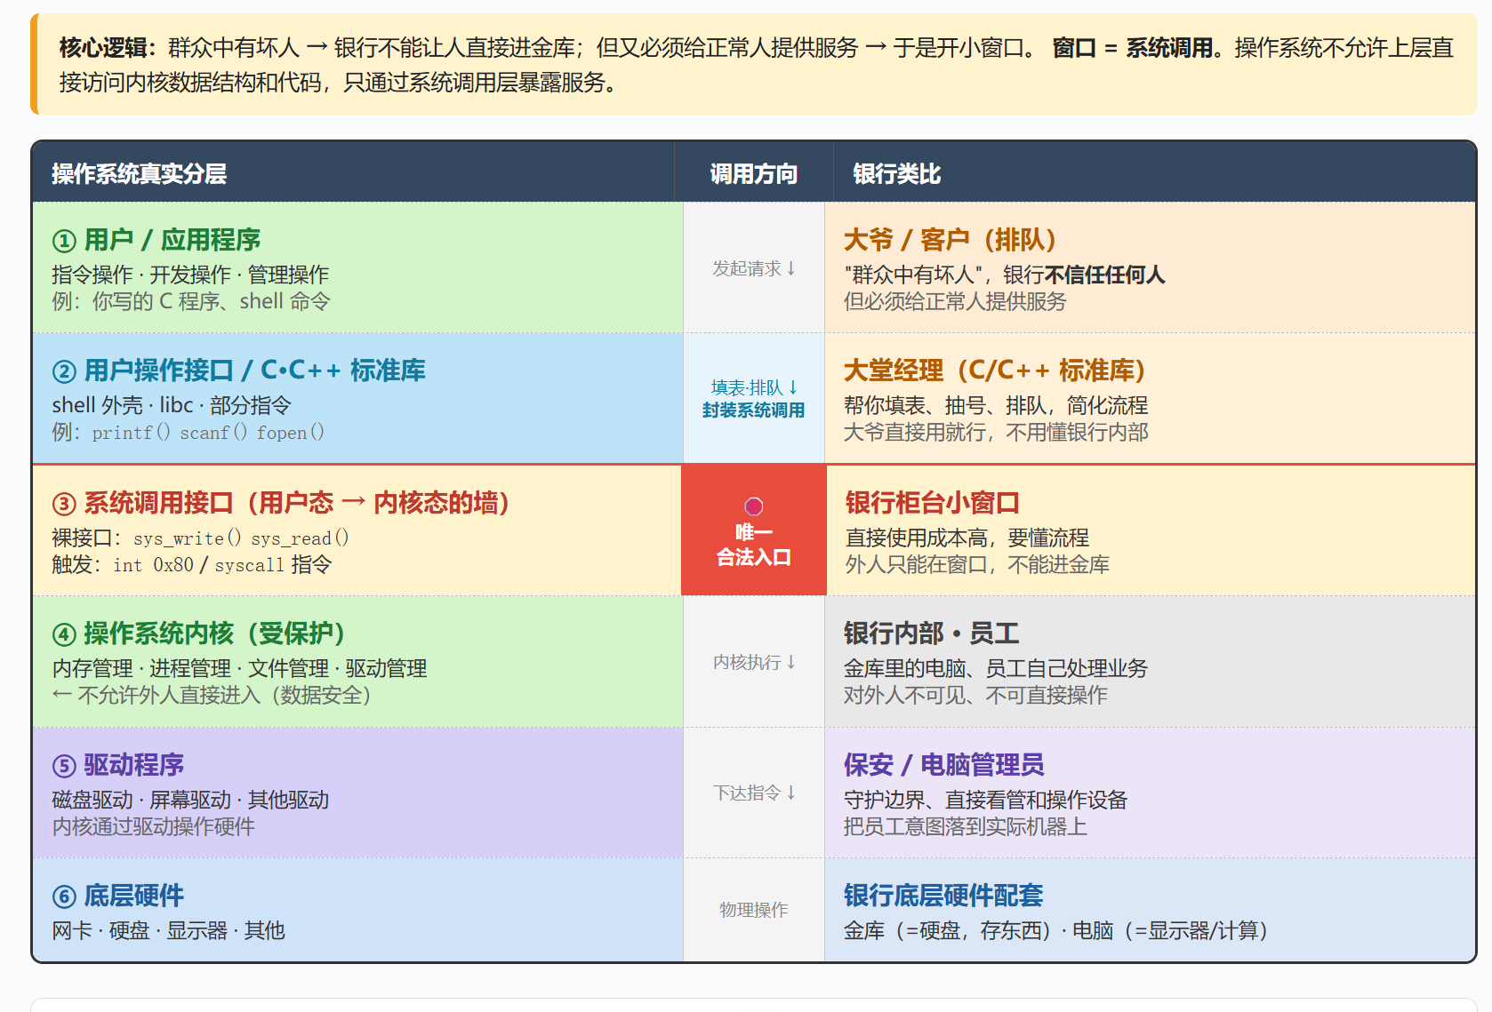Click the 调用方向 column header
Viewport: 1492px width, 1012px height.
754,174
